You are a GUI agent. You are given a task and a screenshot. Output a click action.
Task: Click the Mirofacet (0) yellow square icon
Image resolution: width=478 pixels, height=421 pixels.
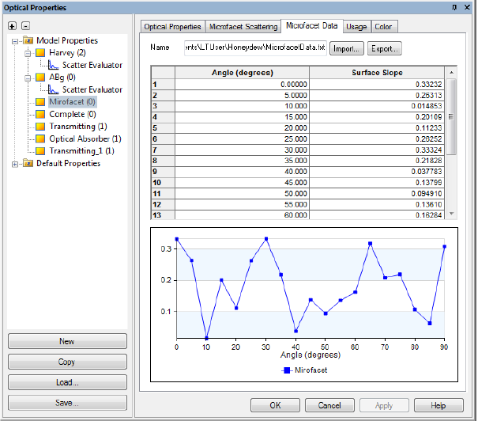coord(40,101)
